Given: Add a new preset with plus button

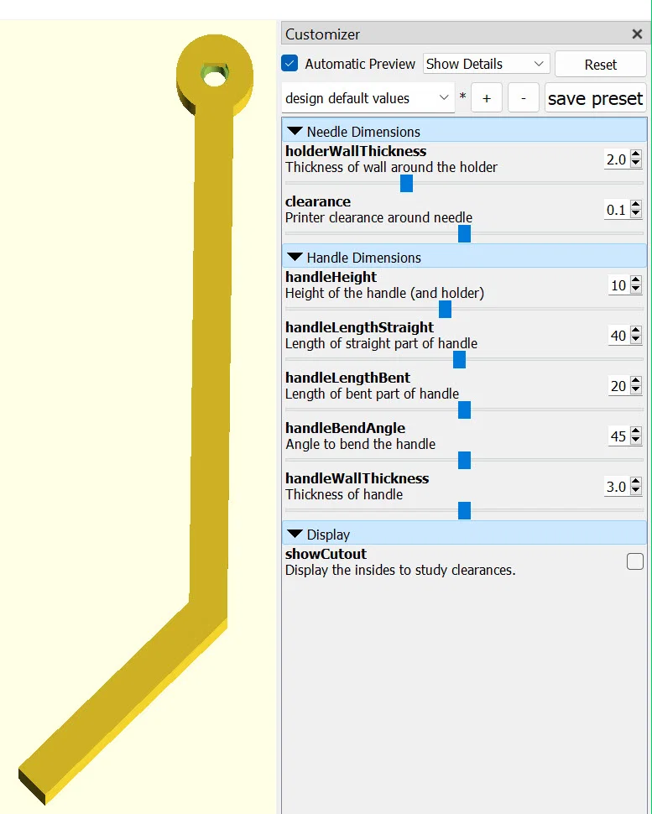Looking at the screenshot, I should coord(487,98).
